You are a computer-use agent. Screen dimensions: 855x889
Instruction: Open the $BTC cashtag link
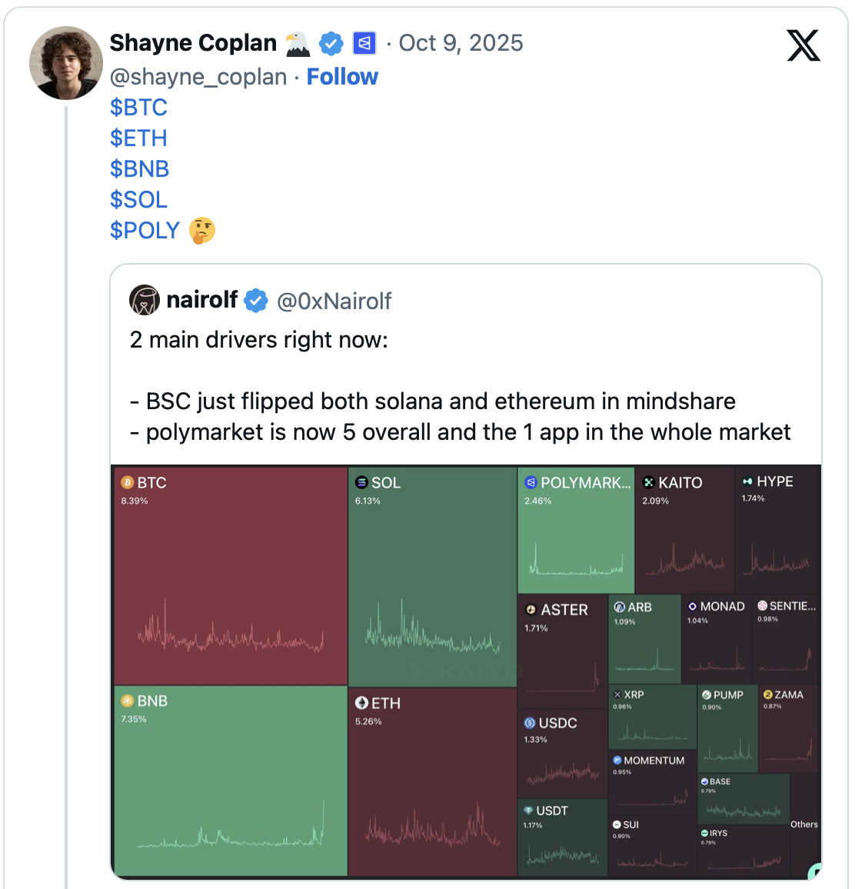click(138, 108)
